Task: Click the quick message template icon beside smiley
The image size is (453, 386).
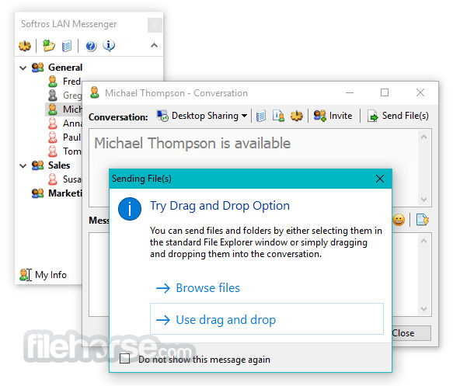Action: coord(423,220)
